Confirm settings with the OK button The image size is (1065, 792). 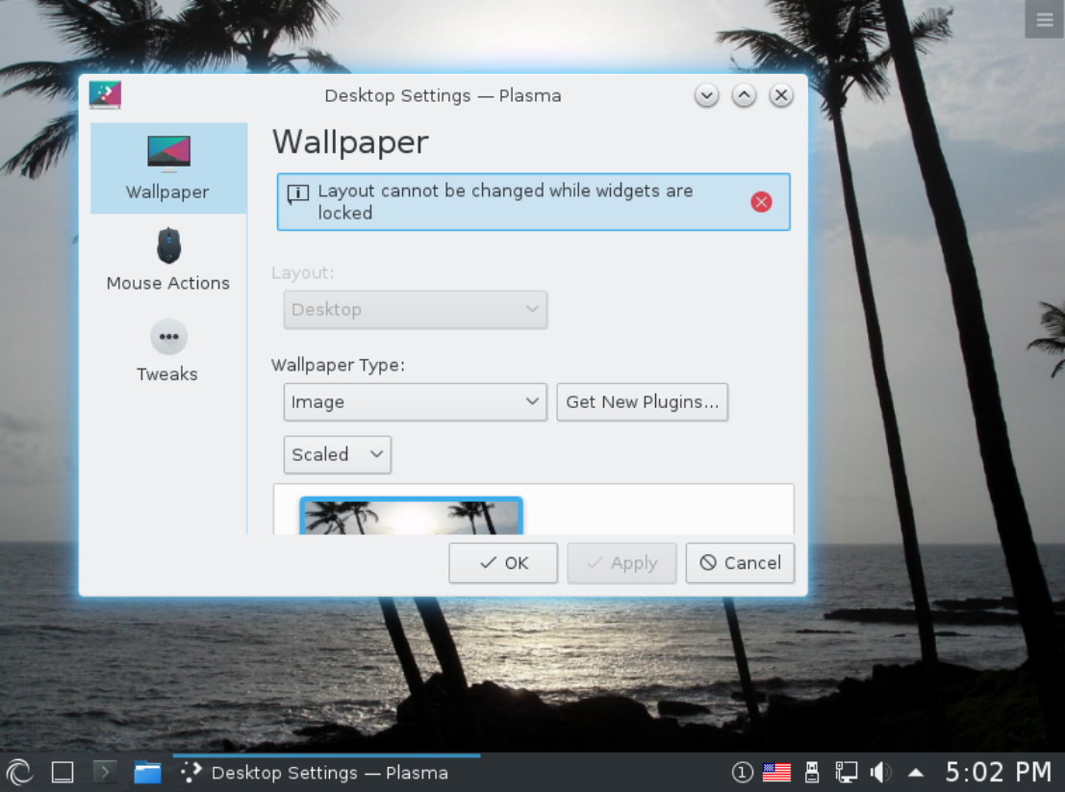pyautogui.click(x=502, y=563)
